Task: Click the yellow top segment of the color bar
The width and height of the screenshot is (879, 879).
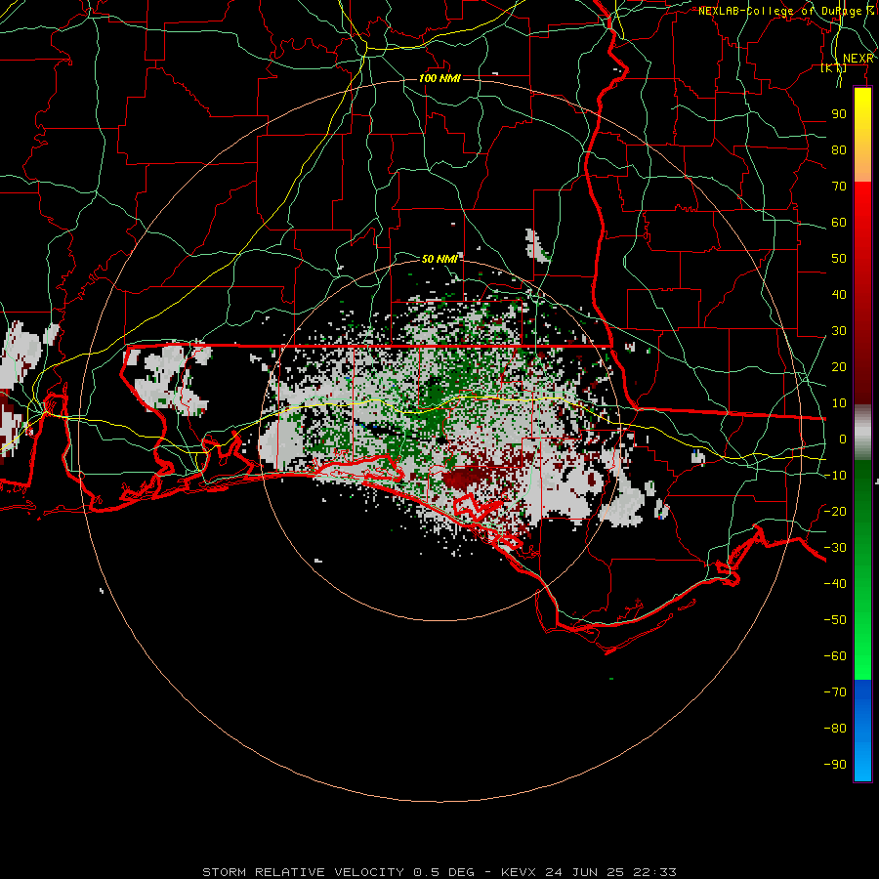Action: click(862, 135)
